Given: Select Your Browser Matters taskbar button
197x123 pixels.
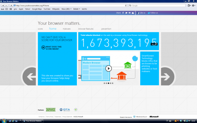Looking at the screenshot, I should point(33,121).
